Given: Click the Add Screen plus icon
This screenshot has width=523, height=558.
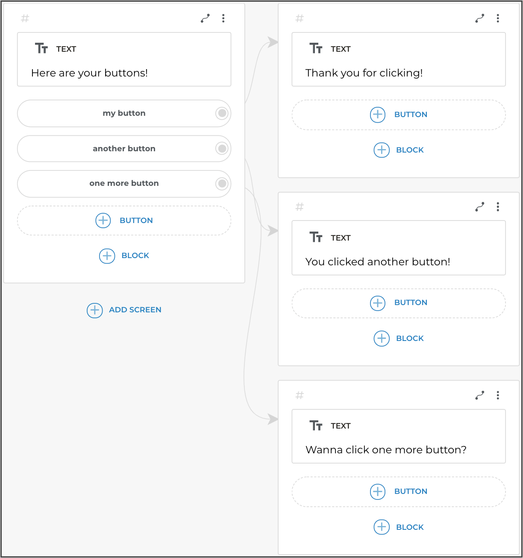Looking at the screenshot, I should click(95, 310).
